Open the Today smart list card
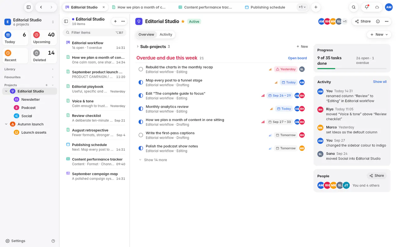Viewport: 396px width, 247px height. coord(15,38)
